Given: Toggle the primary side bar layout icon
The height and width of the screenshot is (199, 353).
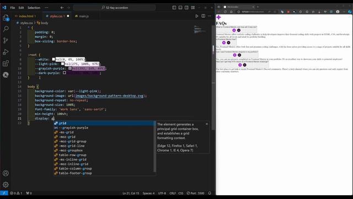Looking at the screenshot, I should (x=174, y=7).
